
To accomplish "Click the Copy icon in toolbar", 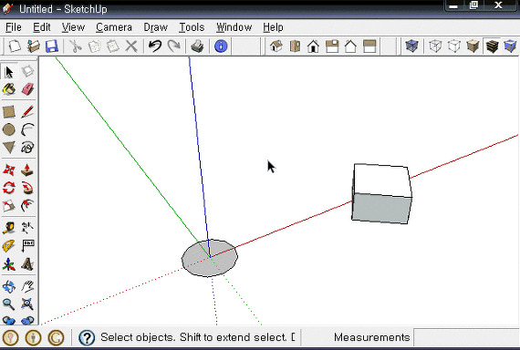I will pyautogui.click(x=95, y=46).
